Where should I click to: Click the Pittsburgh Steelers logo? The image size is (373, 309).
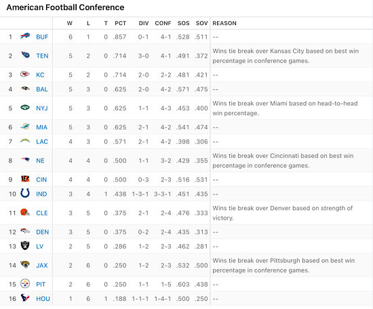point(25,284)
